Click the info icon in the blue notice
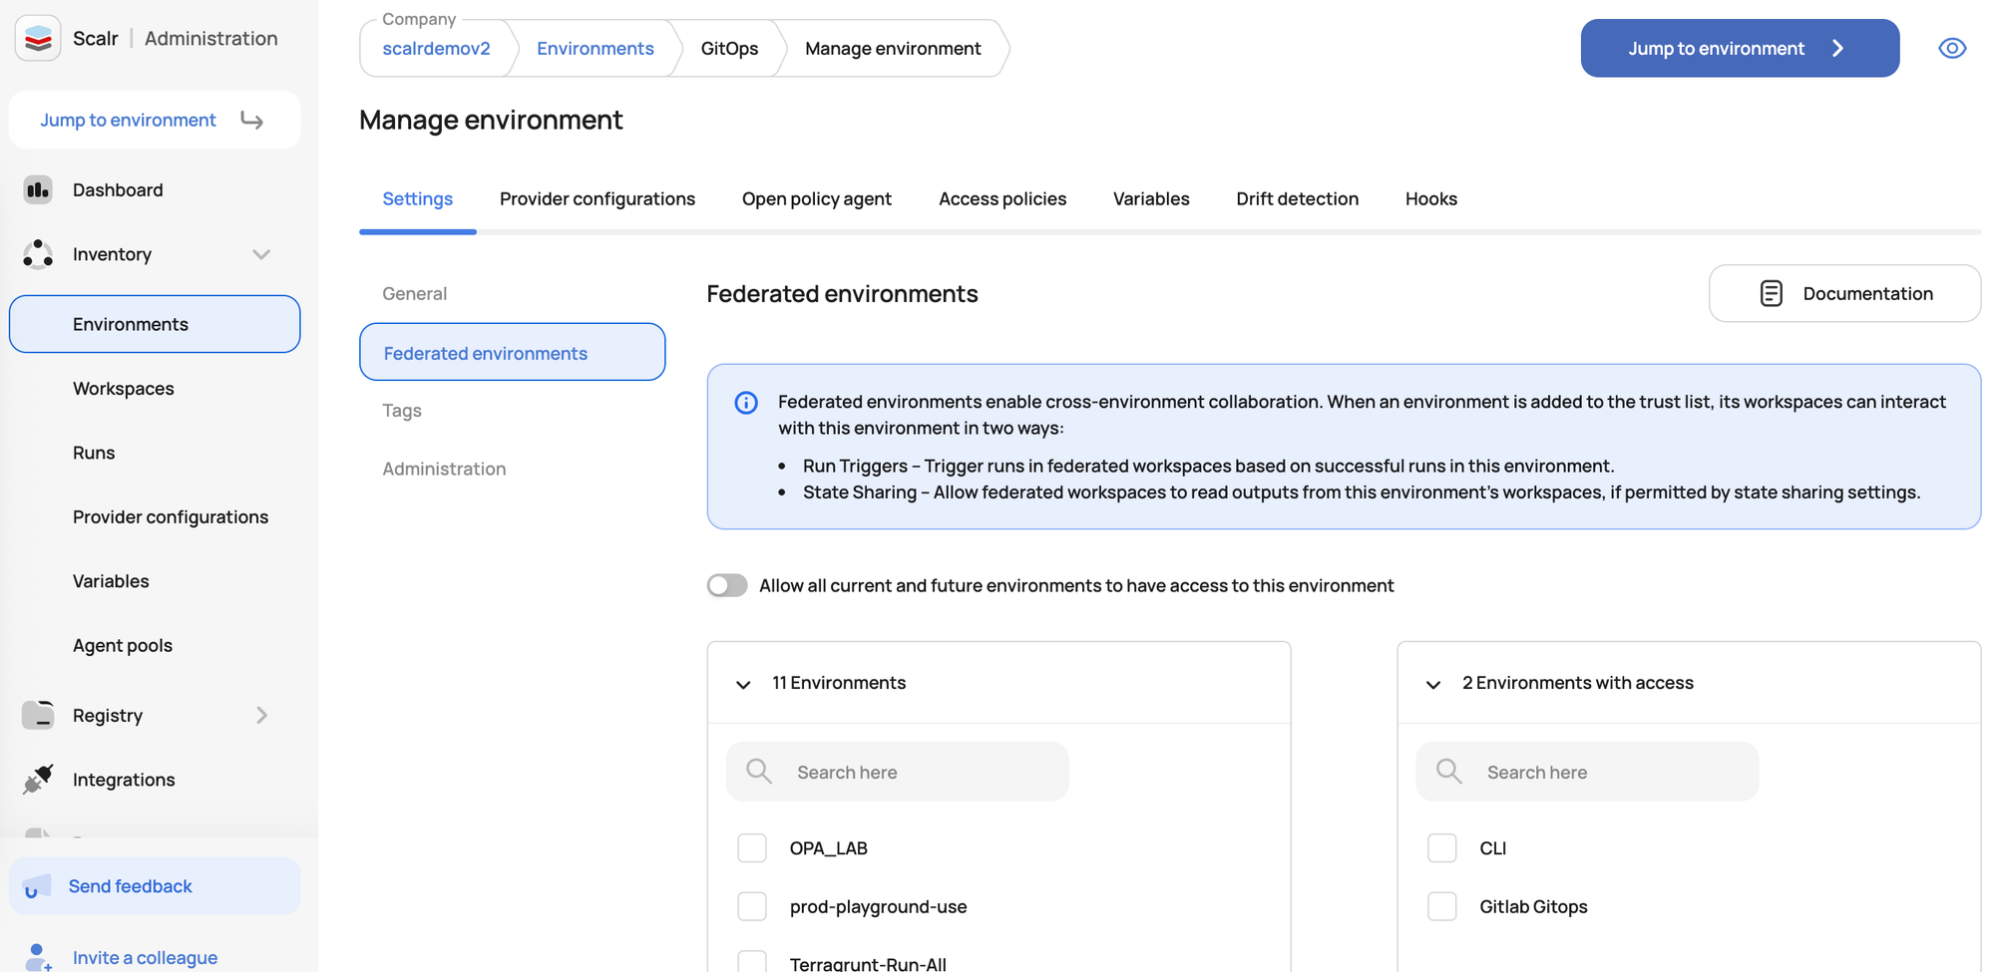Image resolution: width=1995 pixels, height=972 pixels. pos(746,403)
